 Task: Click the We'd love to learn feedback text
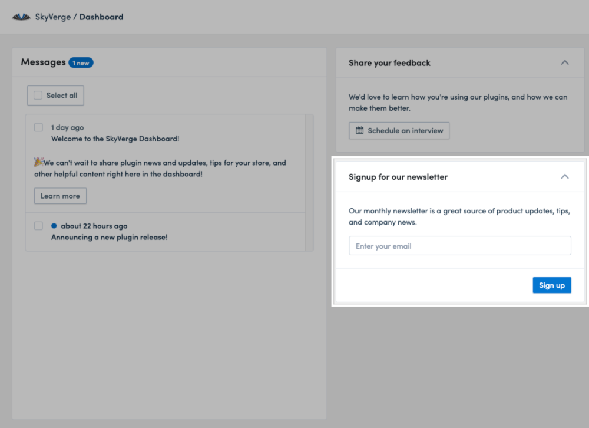click(458, 103)
